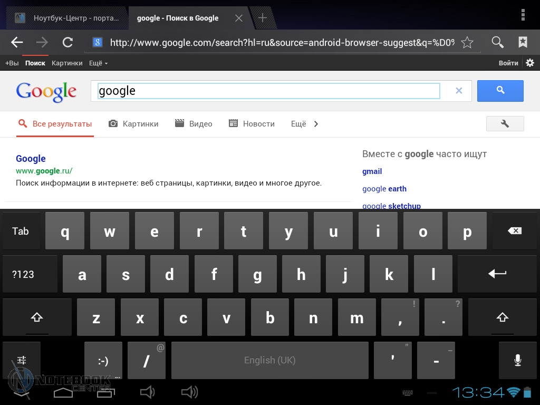540x405 pixels.
Task: Switch to the Ноутбук-Центр browser tab
Action: (x=67, y=18)
